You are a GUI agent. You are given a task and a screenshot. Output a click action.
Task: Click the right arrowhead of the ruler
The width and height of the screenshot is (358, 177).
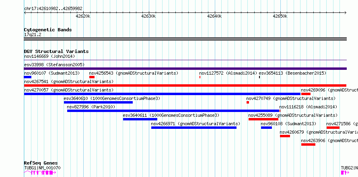point(345,13)
